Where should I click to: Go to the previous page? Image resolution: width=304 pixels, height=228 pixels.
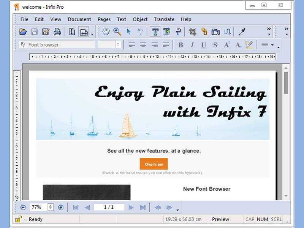click(87, 207)
